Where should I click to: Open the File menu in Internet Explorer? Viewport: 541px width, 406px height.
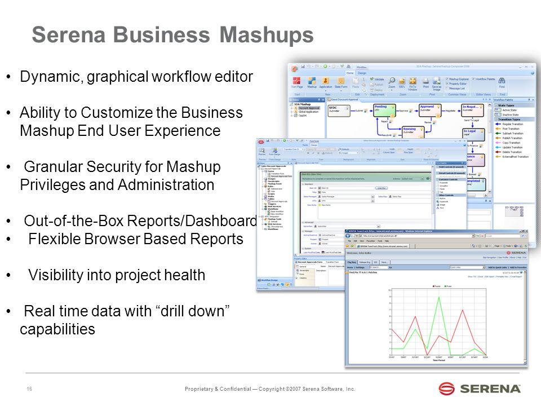[349, 241]
